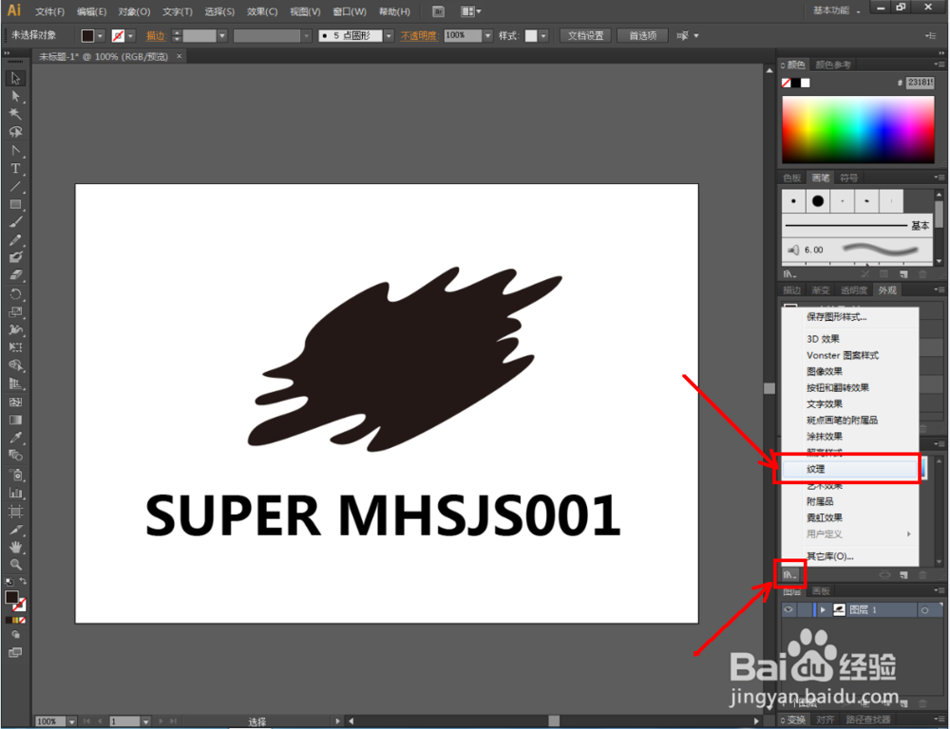Click the 首选项 button
Image resolution: width=950 pixels, height=729 pixels.
tap(642, 36)
